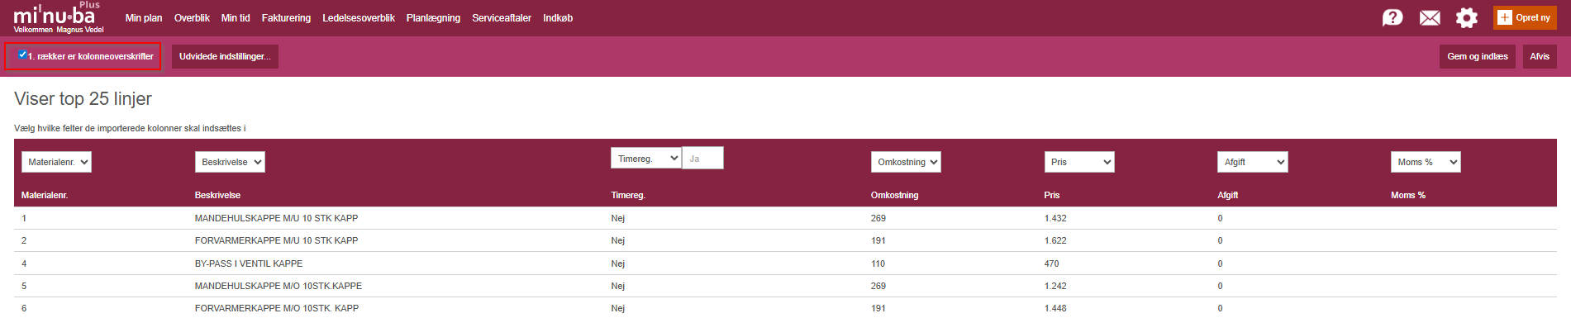Open the messages envelope icon
This screenshot has height=318, width=1571.
point(1430,18)
